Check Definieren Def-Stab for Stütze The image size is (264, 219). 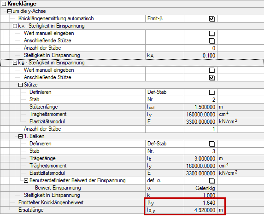pyautogui.click(x=212, y=92)
